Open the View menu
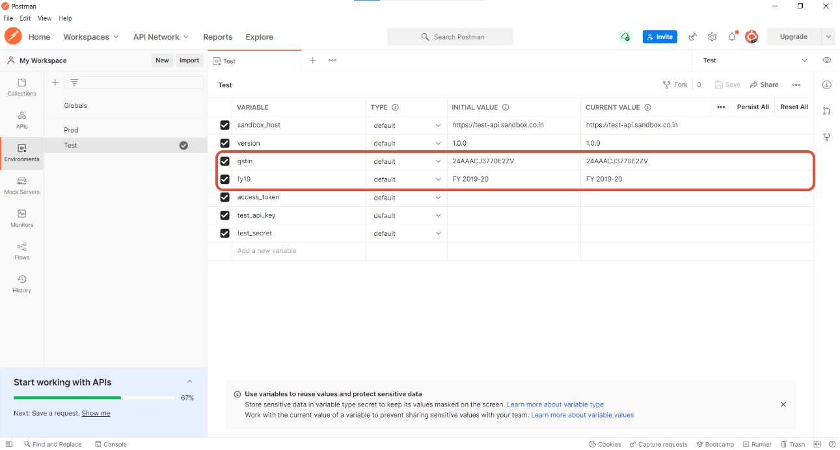 (x=45, y=18)
